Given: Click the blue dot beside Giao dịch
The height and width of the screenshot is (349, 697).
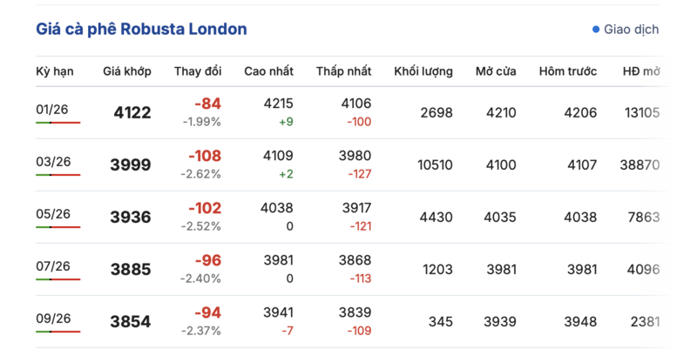Looking at the screenshot, I should click(596, 30).
